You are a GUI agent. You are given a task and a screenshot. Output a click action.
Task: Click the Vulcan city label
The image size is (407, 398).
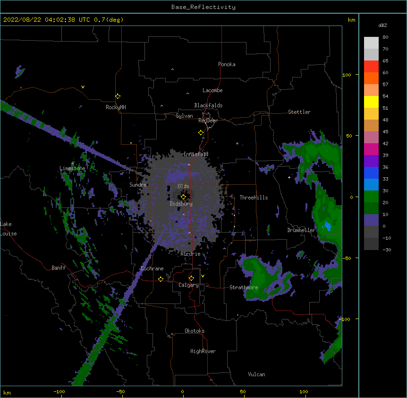(x=256, y=374)
